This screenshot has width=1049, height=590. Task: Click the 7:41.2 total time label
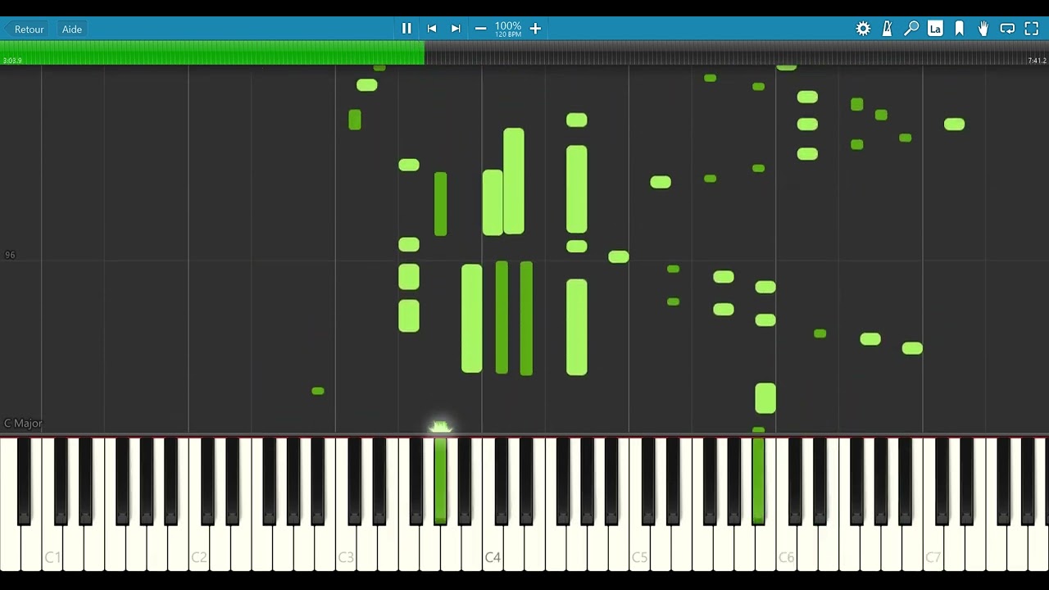pos(1037,61)
